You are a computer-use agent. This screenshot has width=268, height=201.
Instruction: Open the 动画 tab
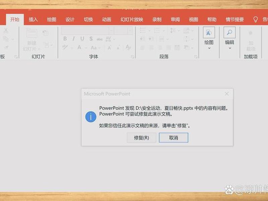coord(107,19)
